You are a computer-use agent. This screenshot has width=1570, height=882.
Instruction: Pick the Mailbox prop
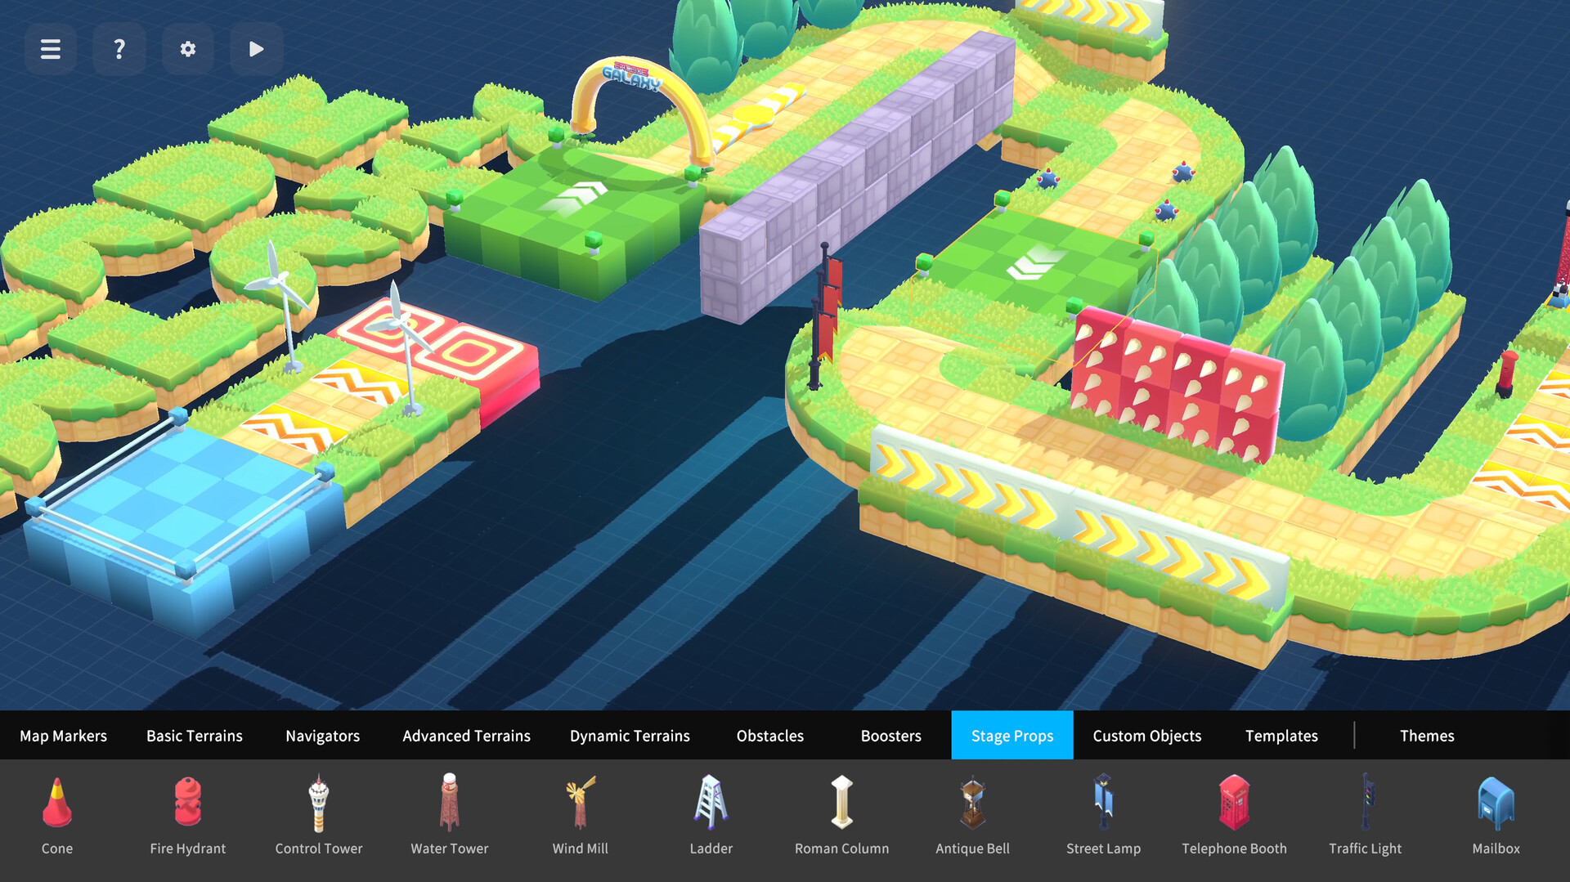click(x=1496, y=814)
